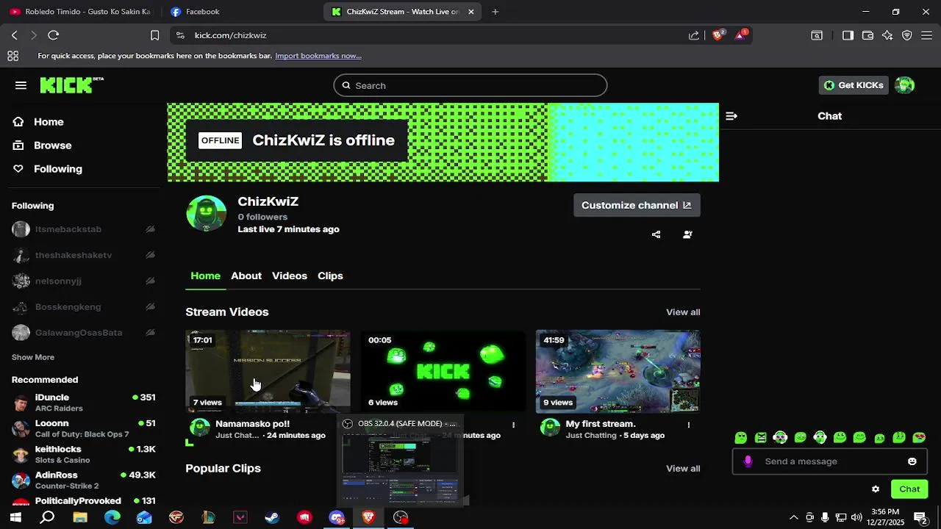
Task: Go to Browse in the sidebar
Action: (x=53, y=145)
